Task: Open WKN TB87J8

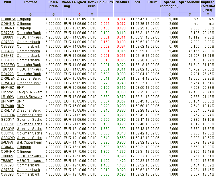Action: [x=7, y=69]
